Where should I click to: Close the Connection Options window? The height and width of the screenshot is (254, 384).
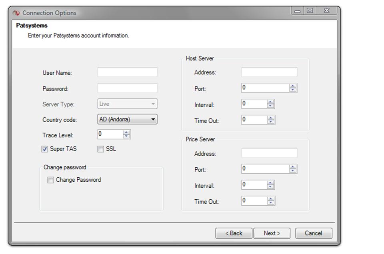pos(326,11)
